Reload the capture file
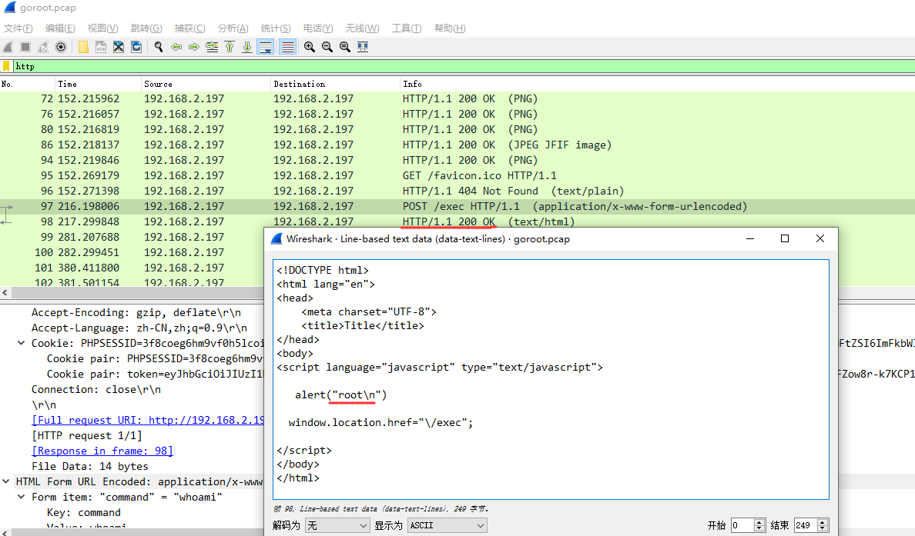 (136, 47)
